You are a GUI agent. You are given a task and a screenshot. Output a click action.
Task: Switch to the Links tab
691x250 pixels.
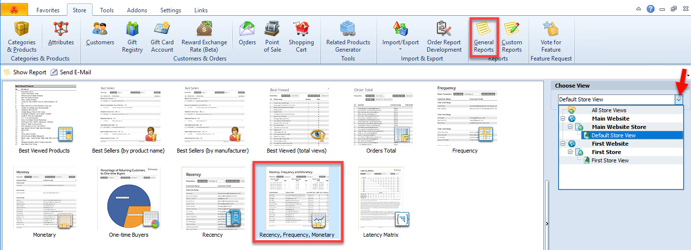pyautogui.click(x=201, y=10)
